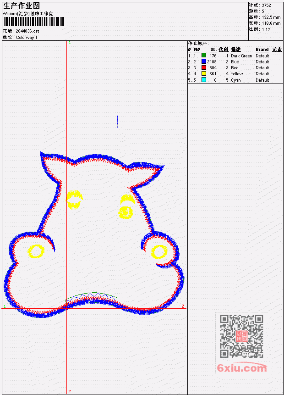The image size is (284, 395).
Task: Click the 'Default' brand in Cyan row
Action: (x=262, y=80)
